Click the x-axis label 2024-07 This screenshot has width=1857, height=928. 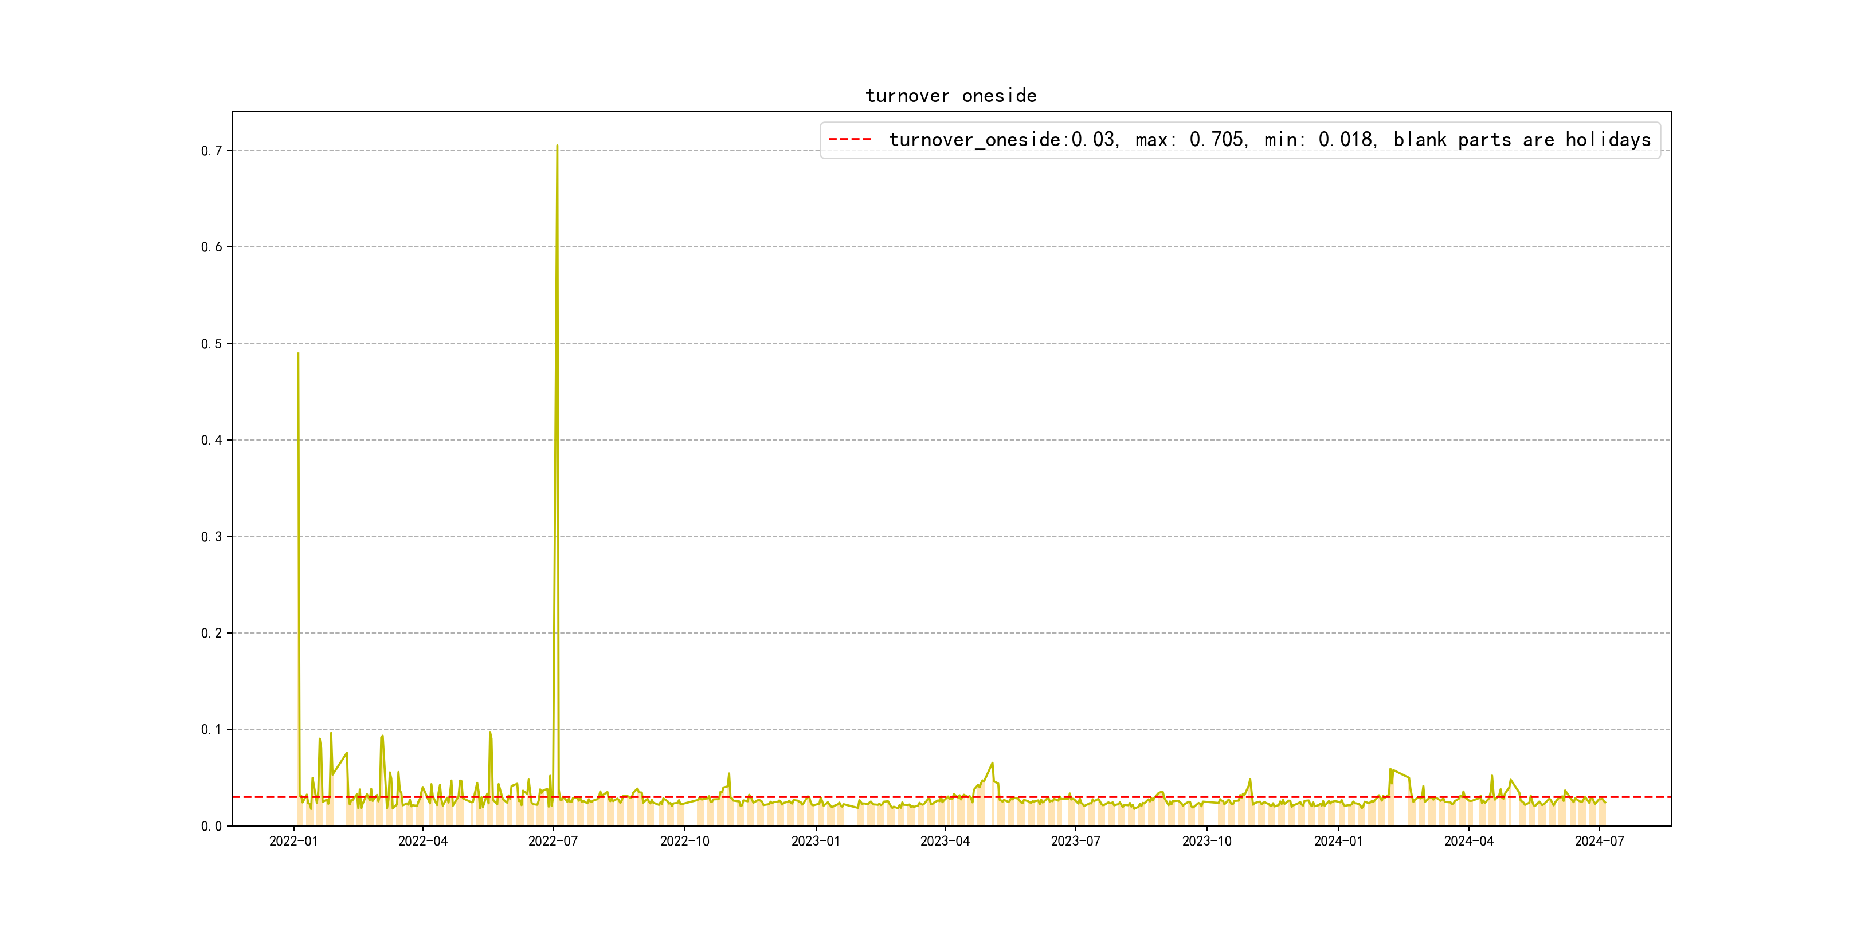[1600, 842]
